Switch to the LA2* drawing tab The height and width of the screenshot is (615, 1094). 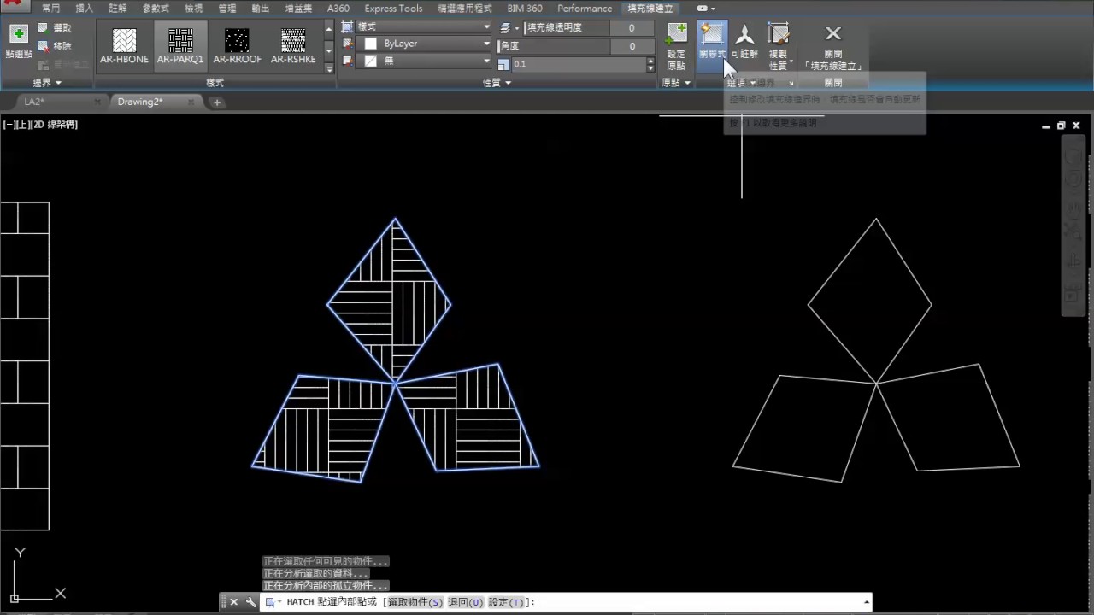click(35, 102)
